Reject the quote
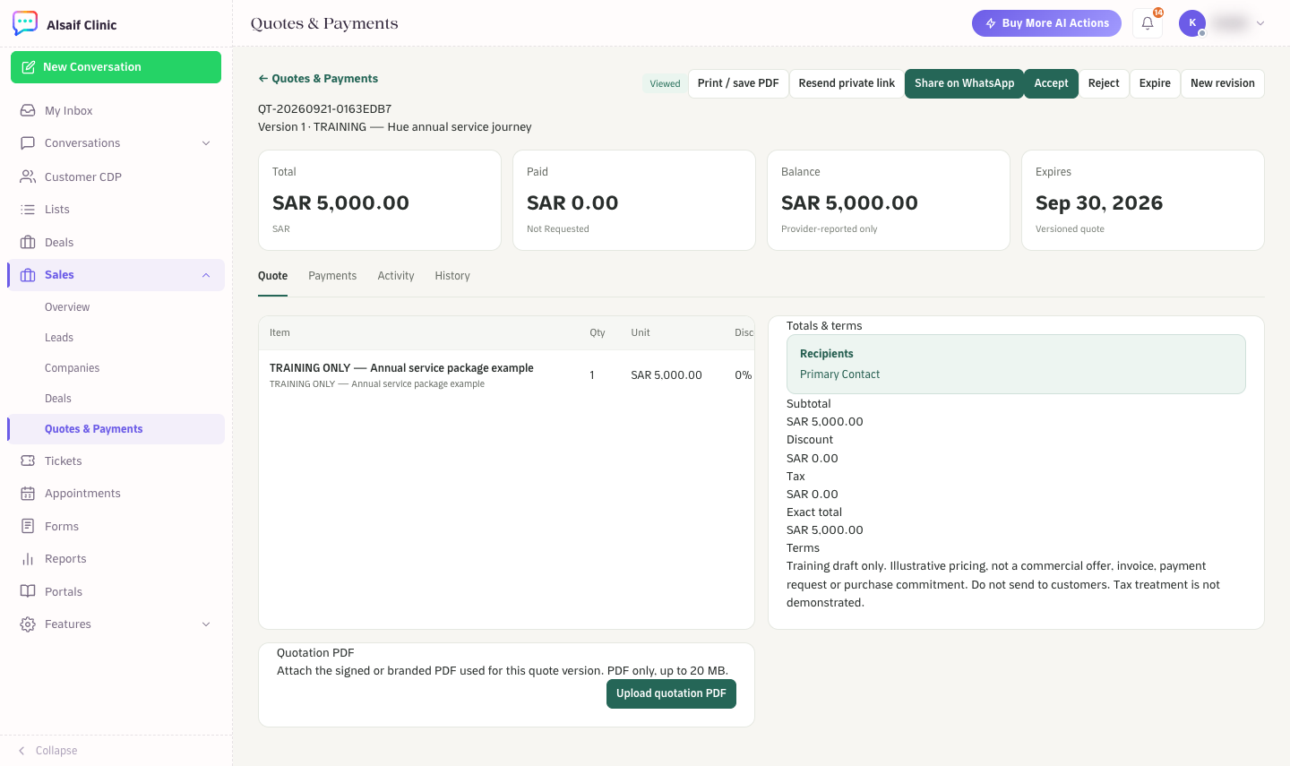 (x=1104, y=83)
